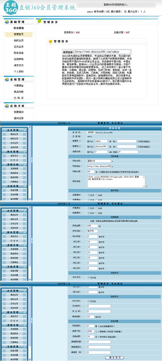Turn off 结算通知 via 关闭 radio
This screenshot has width=162, height=361.
pos(97,213)
